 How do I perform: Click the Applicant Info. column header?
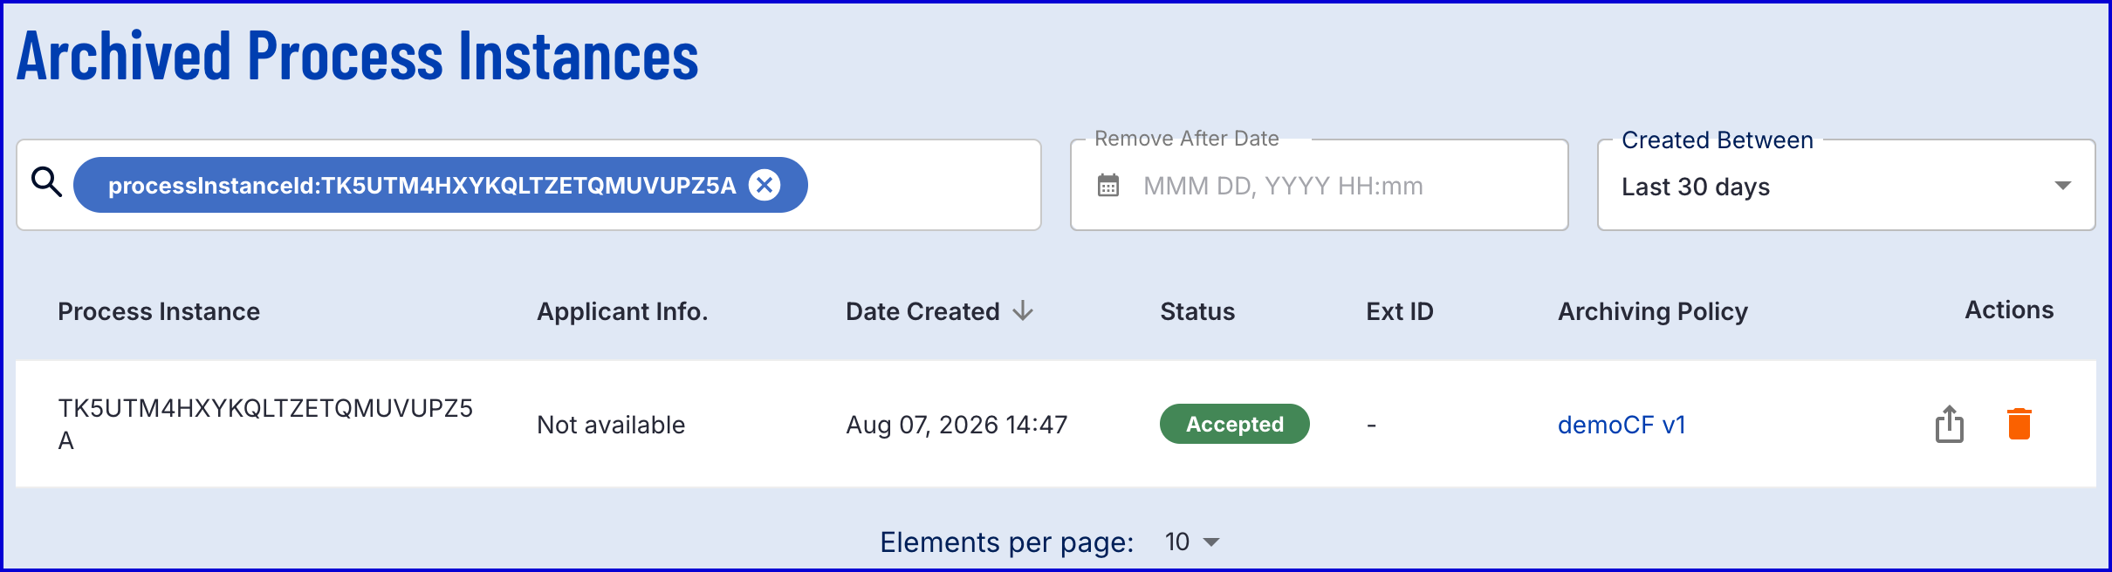(622, 311)
